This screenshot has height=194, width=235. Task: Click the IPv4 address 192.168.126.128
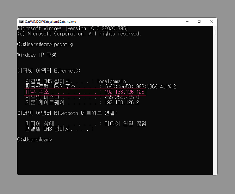(124, 92)
